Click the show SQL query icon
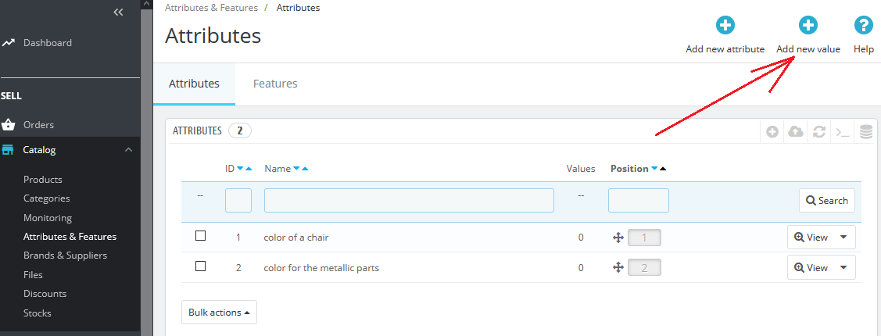Screen dimensions: 881x336 (x=842, y=132)
